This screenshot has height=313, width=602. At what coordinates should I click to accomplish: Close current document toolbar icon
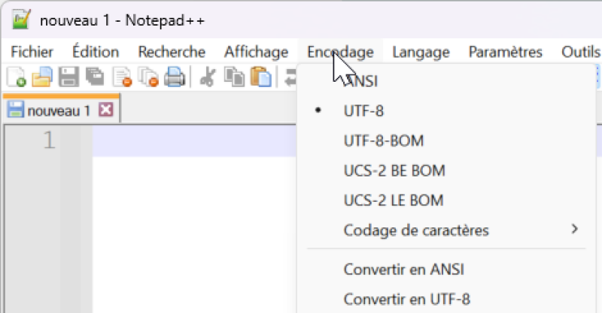[x=122, y=77]
